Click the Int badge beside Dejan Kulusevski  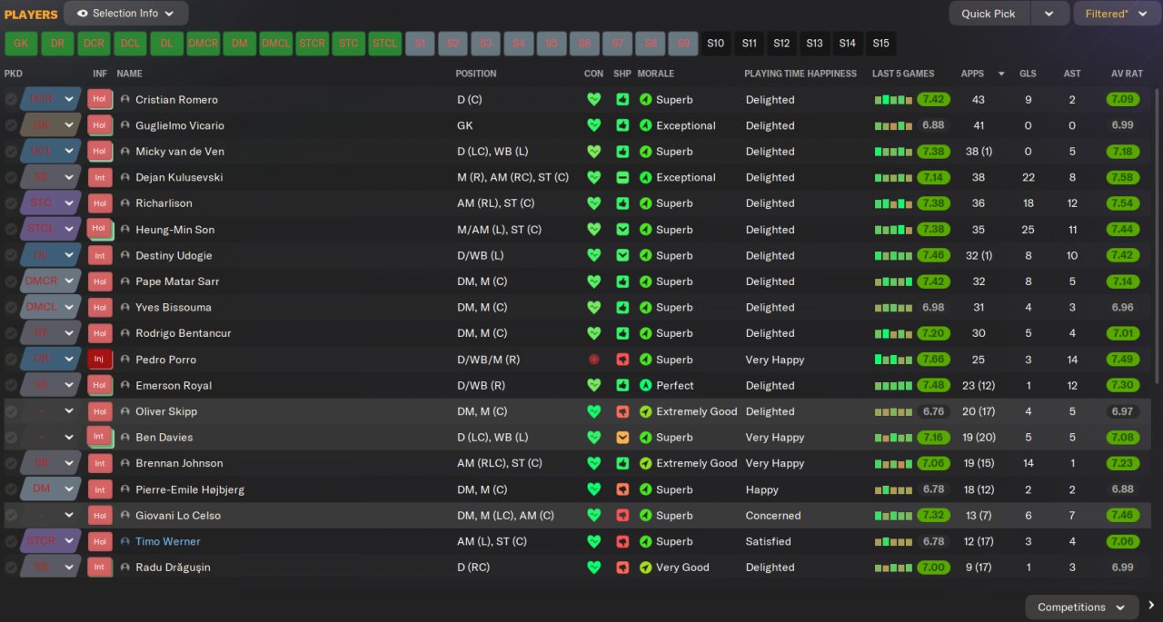tap(99, 178)
